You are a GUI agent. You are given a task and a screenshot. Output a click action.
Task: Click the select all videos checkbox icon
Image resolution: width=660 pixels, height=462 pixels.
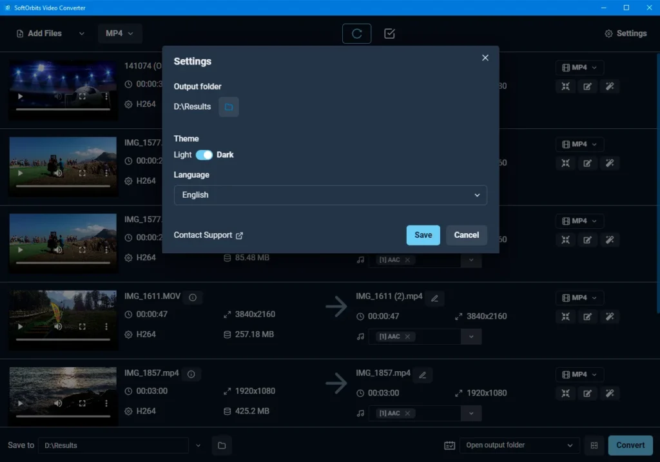point(389,33)
